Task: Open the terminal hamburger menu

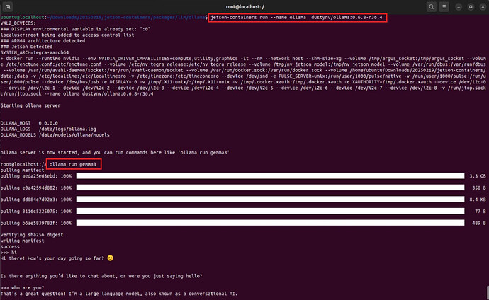Action: point(444,6)
